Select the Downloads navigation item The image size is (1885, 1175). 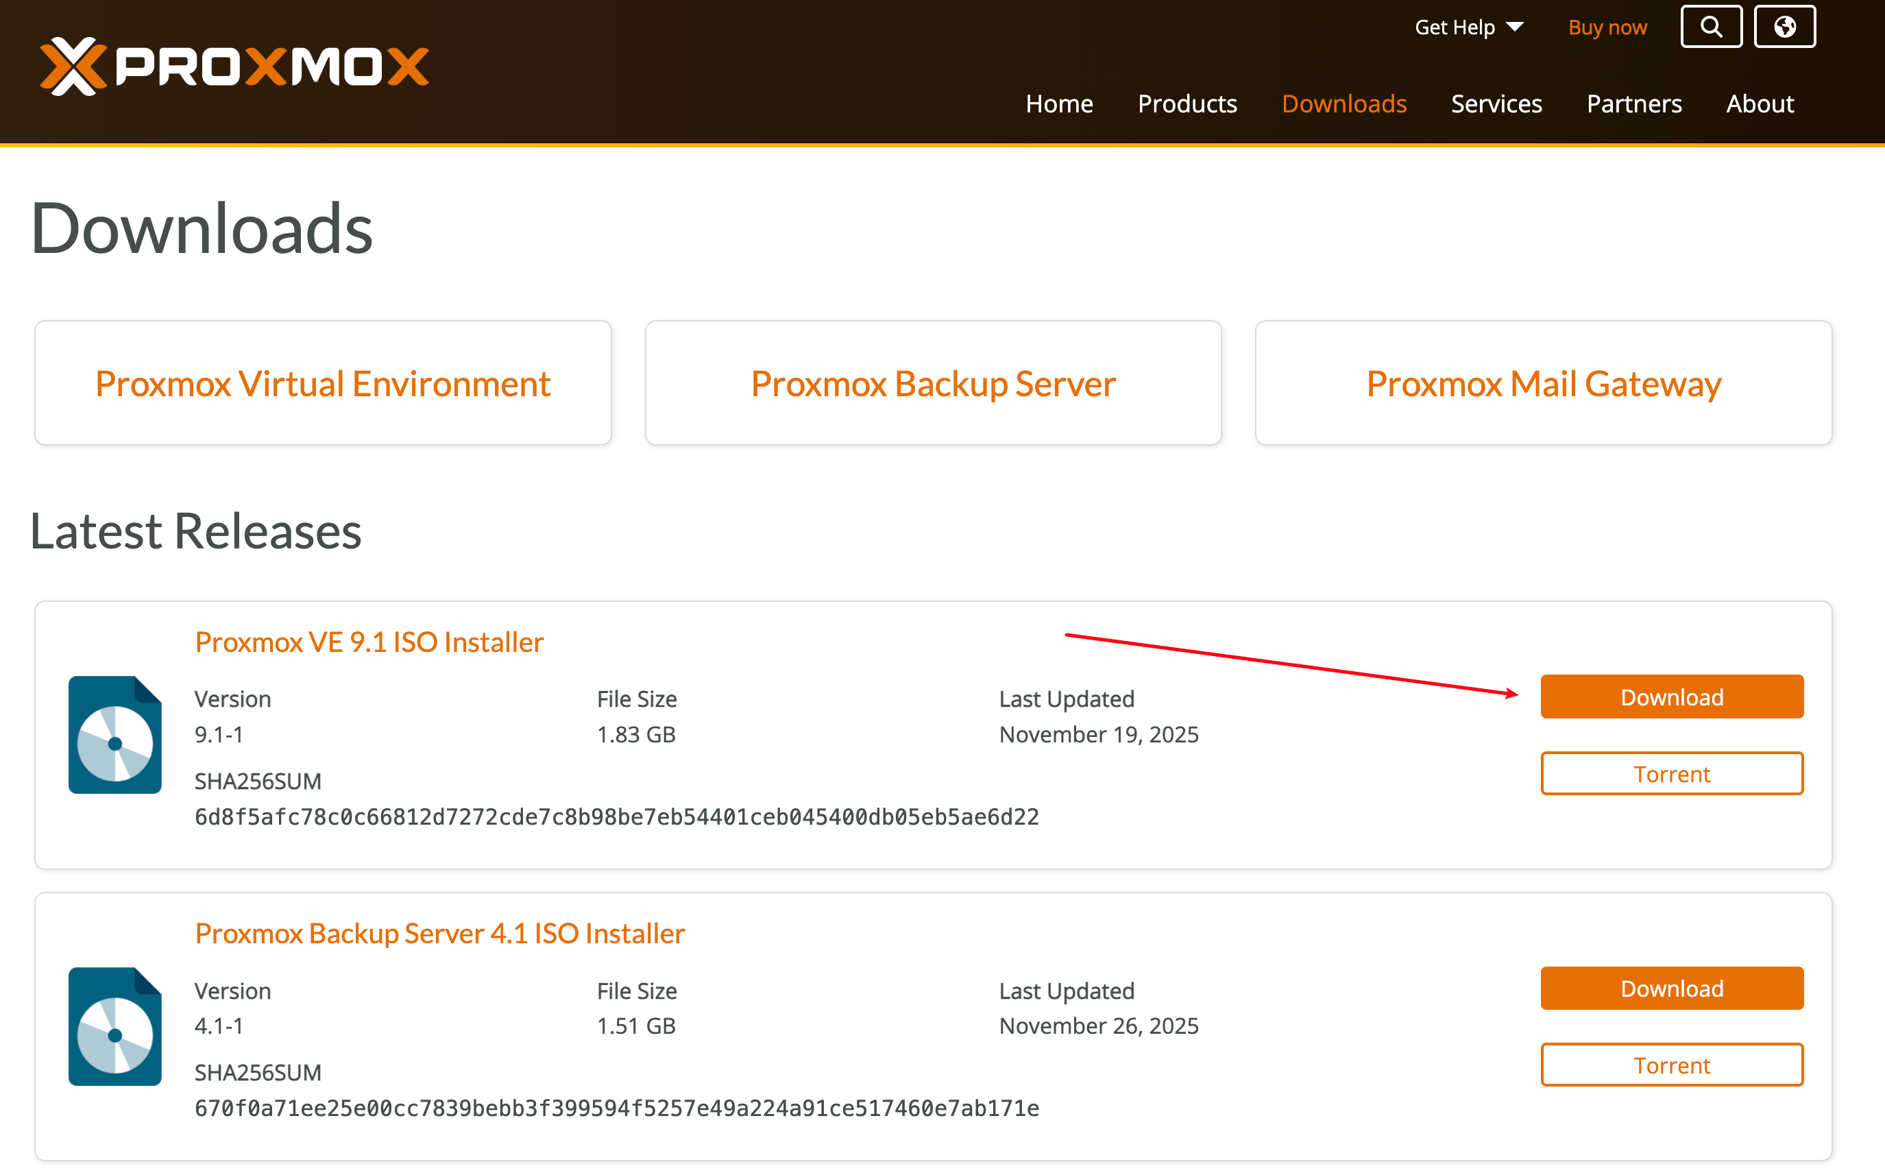pyautogui.click(x=1343, y=104)
